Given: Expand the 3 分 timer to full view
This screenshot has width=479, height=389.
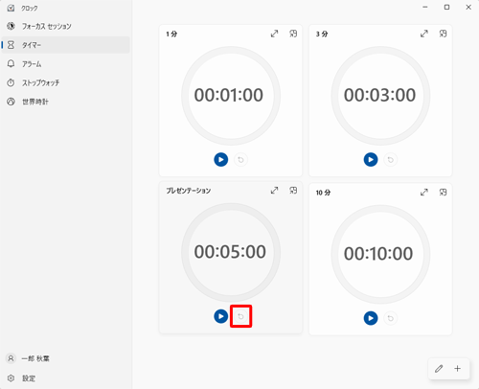Looking at the screenshot, I should tap(424, 34).
